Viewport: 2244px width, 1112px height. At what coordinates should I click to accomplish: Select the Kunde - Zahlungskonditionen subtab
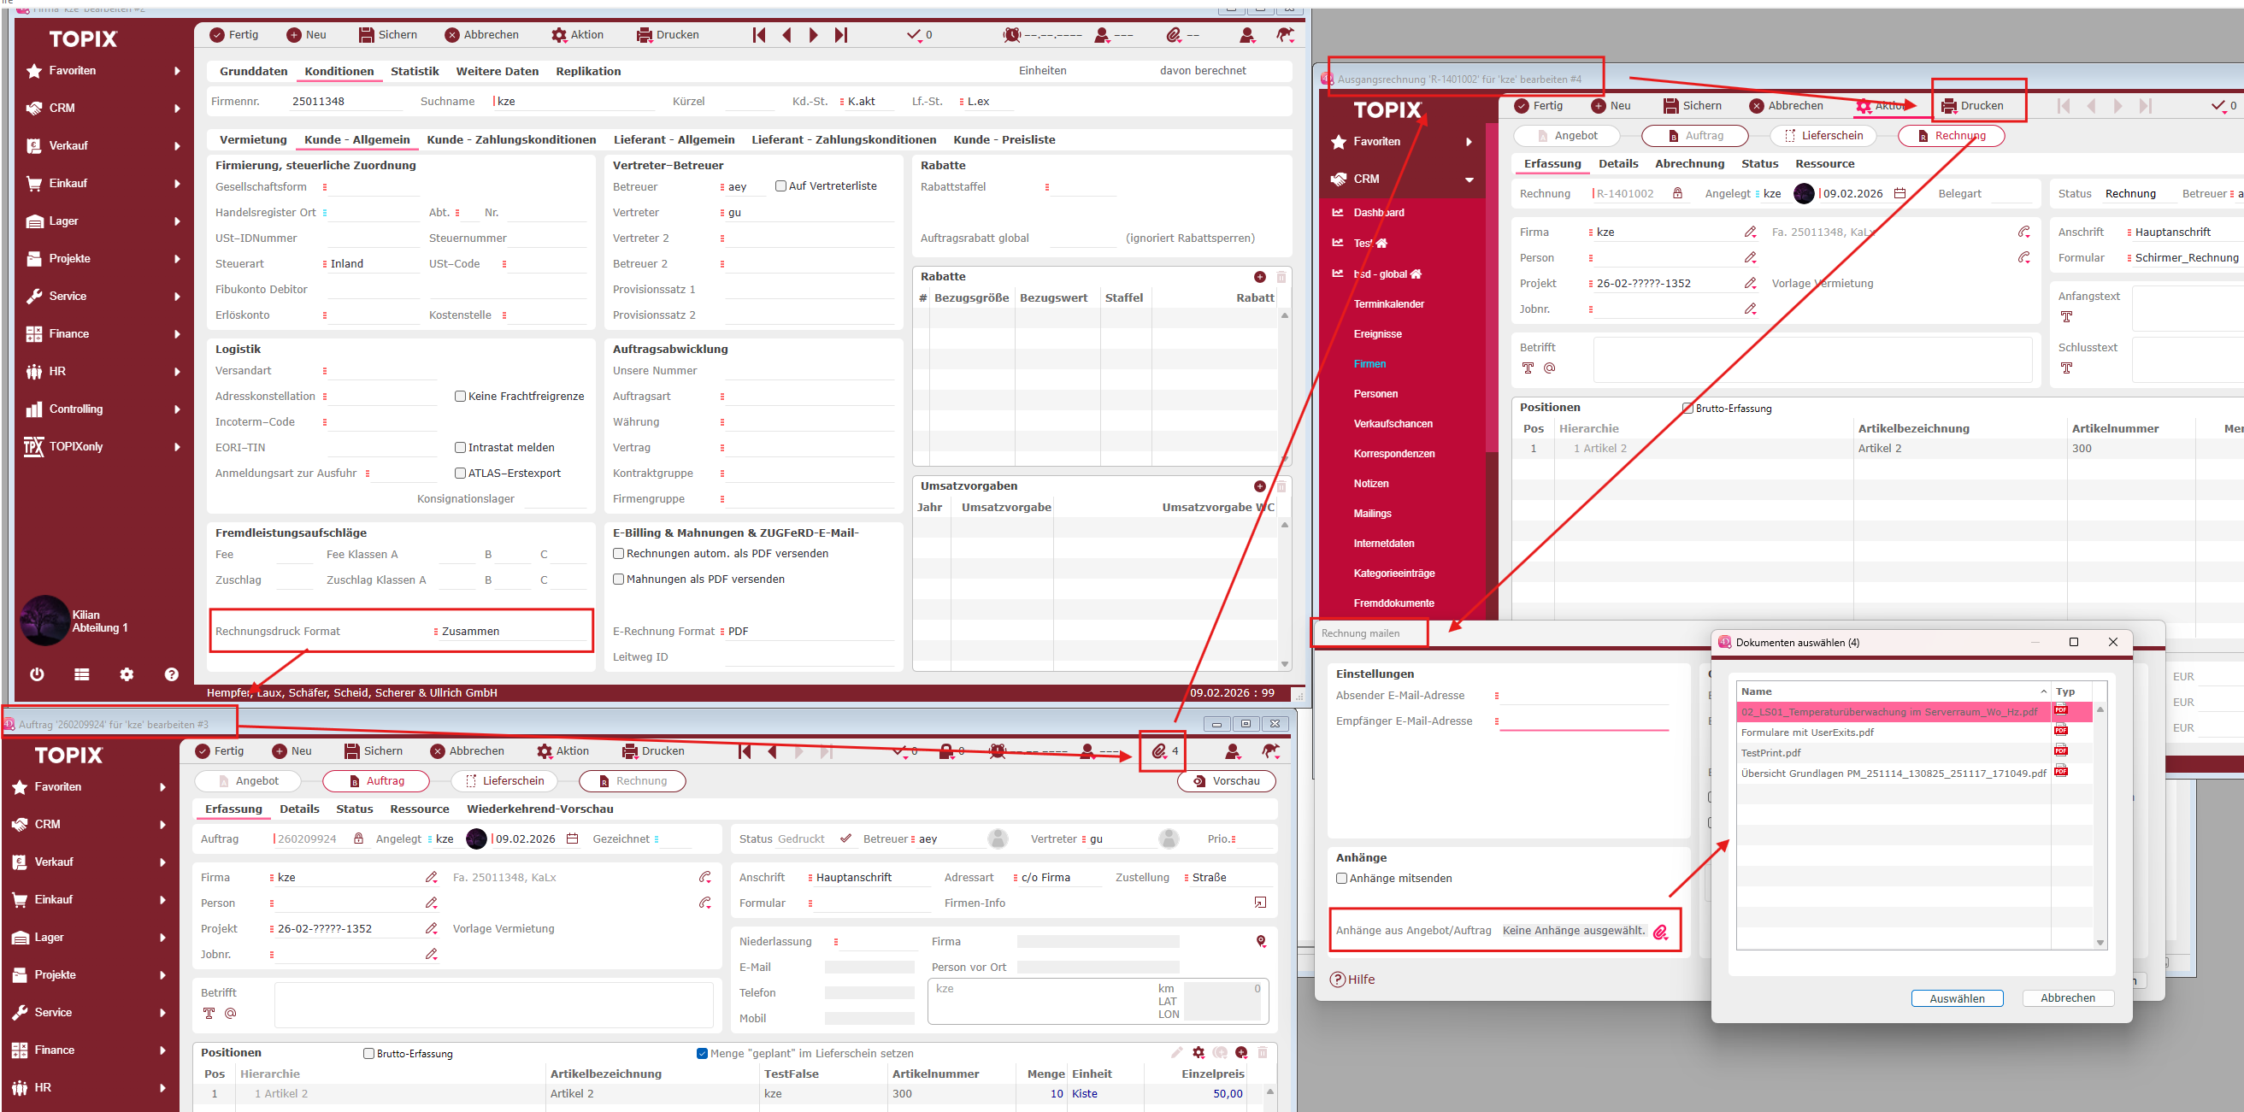coord(511,139)
